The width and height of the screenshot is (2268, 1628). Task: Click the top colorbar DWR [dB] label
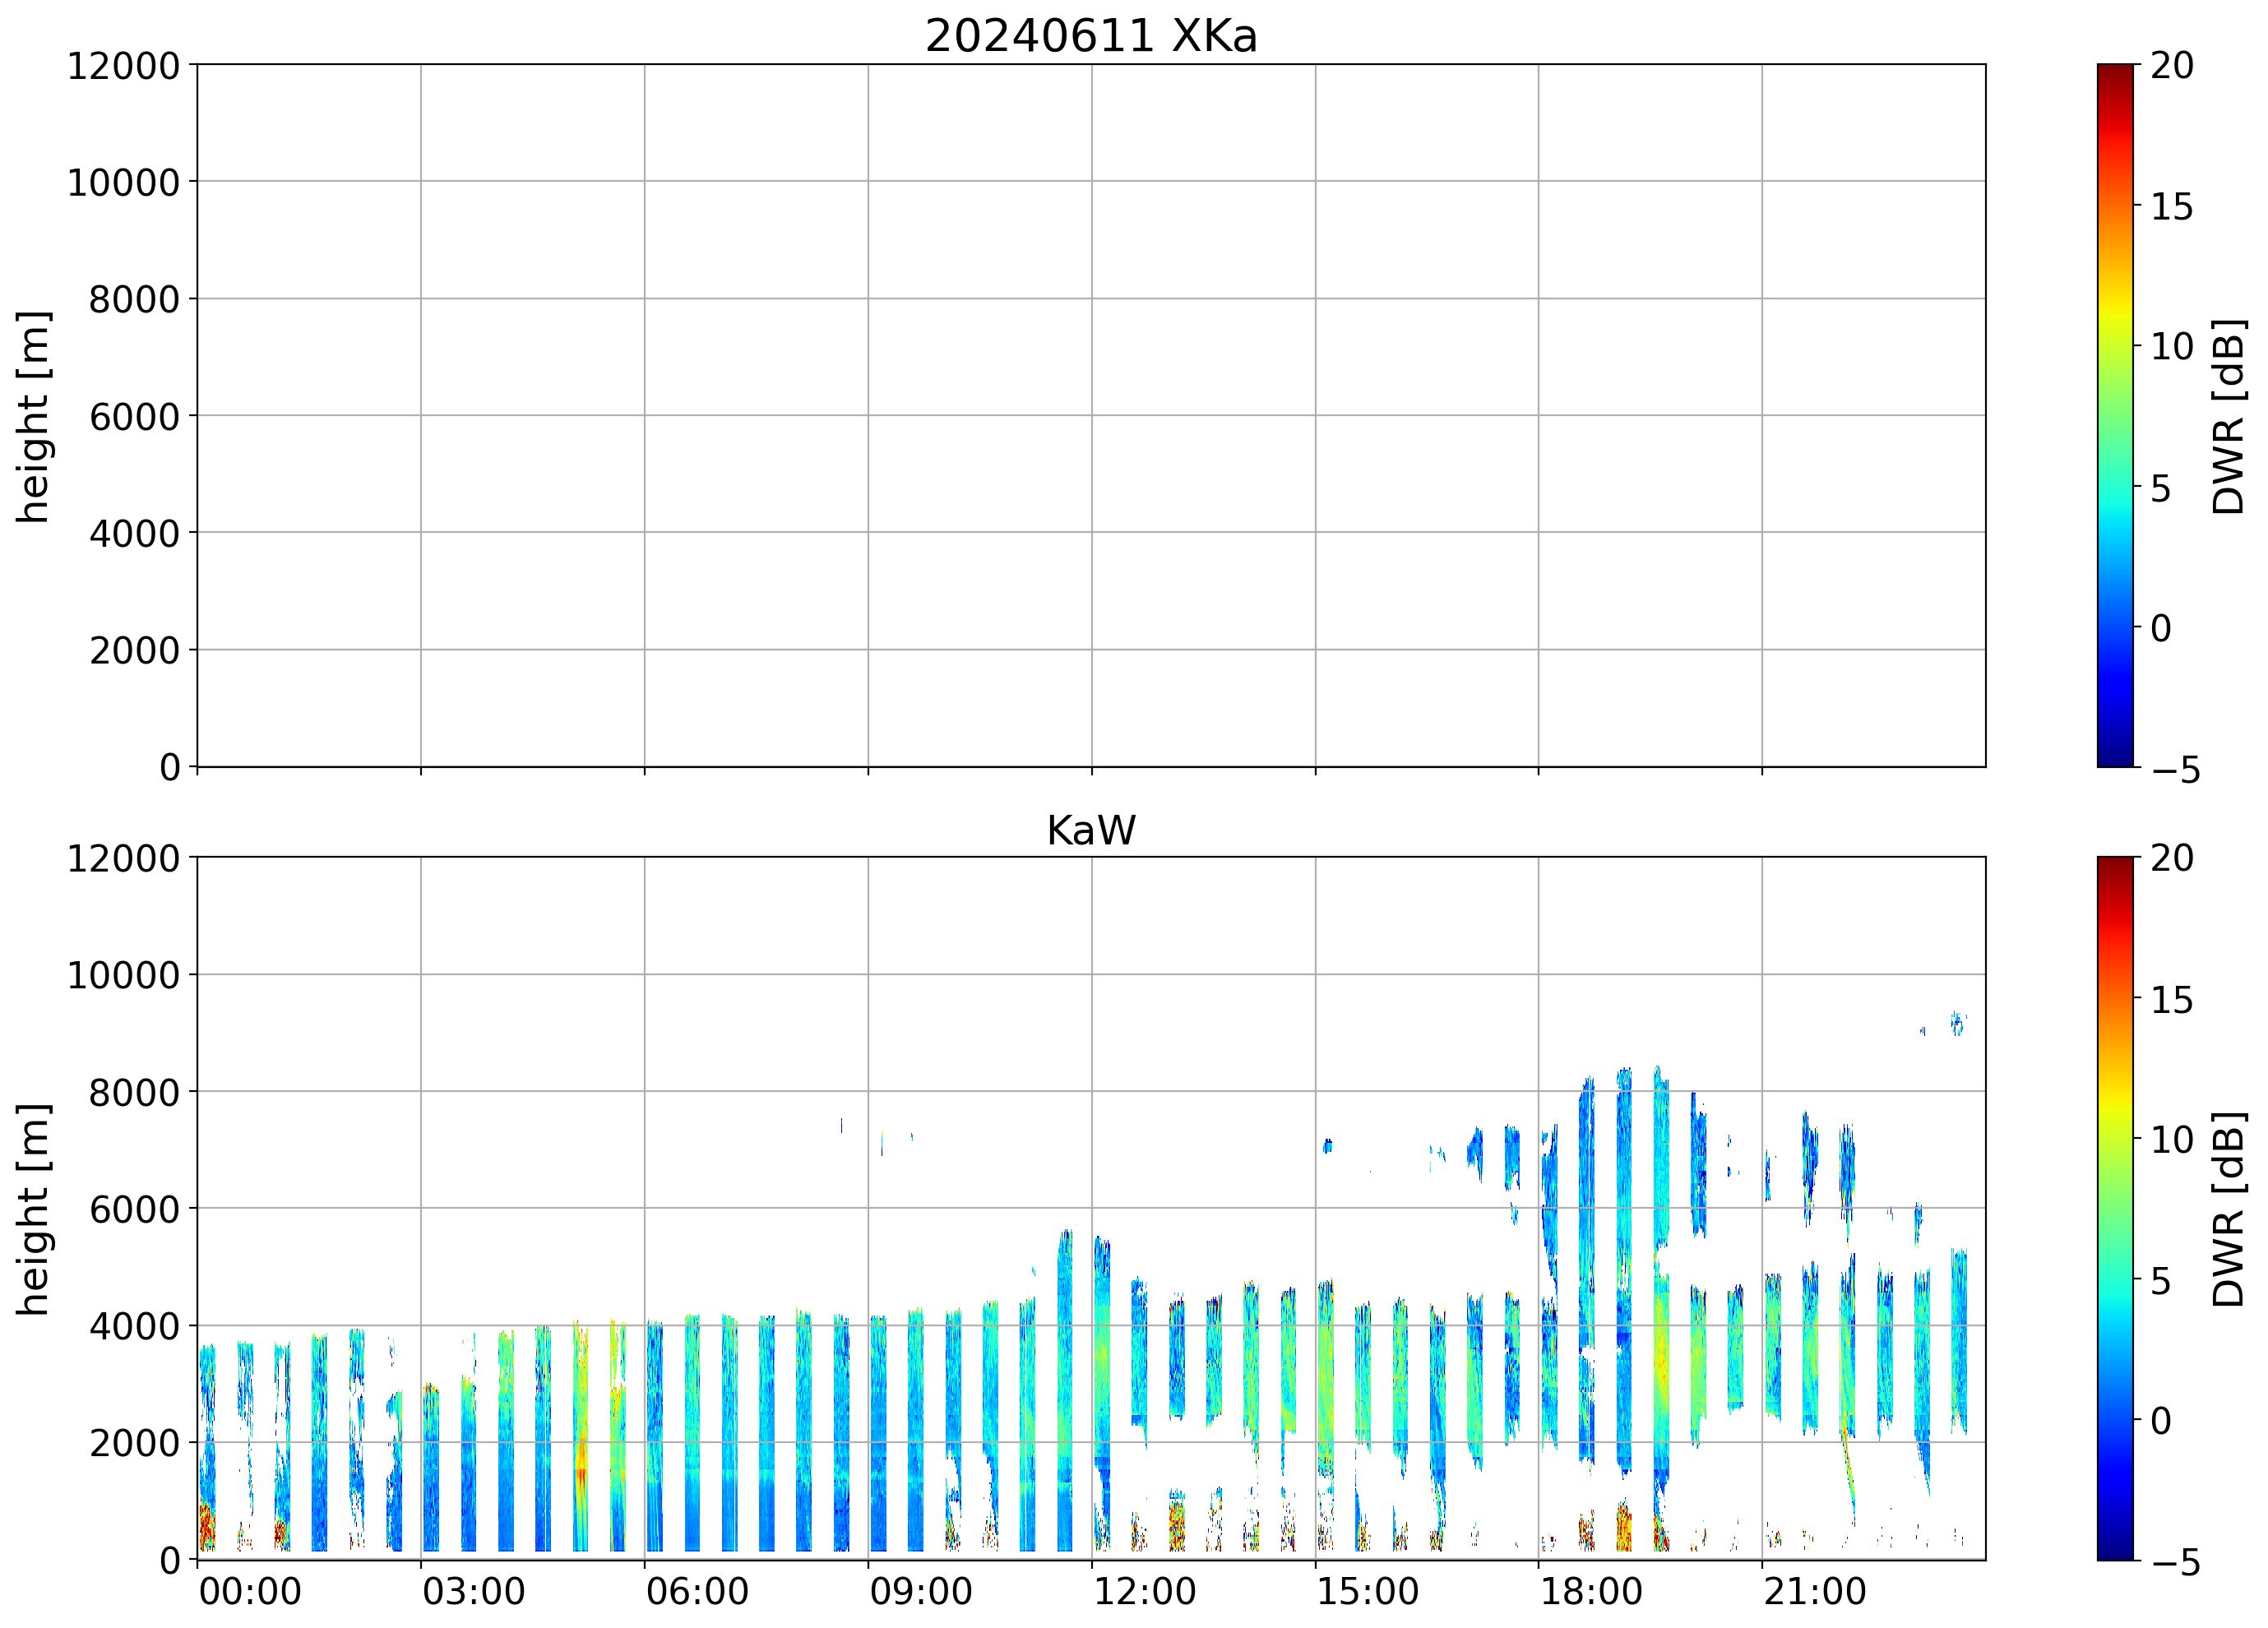[2229, 416]
